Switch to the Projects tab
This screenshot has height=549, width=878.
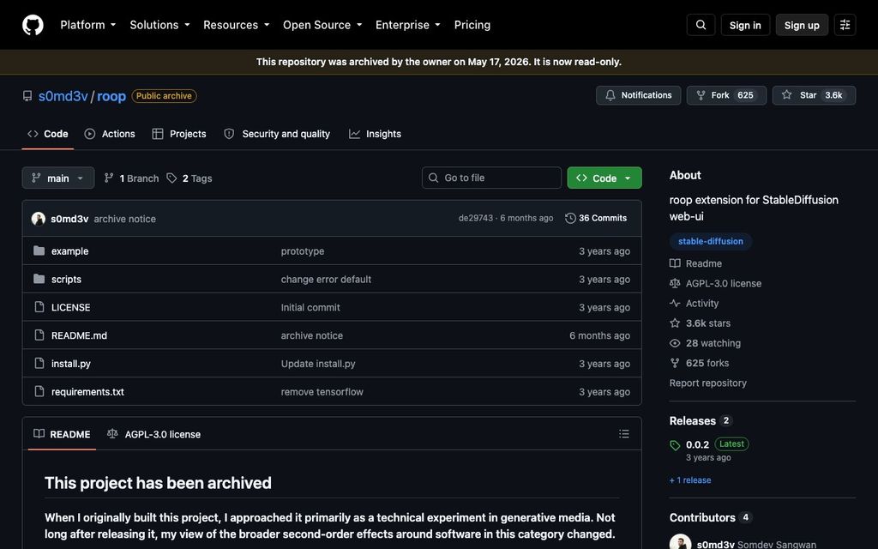pyautogui.click(x=179, y=134)
